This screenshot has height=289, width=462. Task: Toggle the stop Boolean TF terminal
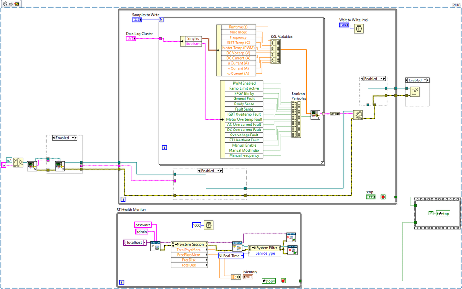point(371,197)
